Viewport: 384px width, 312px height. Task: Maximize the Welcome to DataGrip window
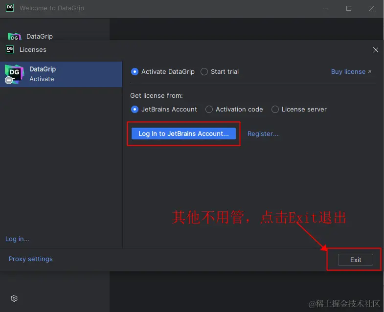[x=349, y=8]
